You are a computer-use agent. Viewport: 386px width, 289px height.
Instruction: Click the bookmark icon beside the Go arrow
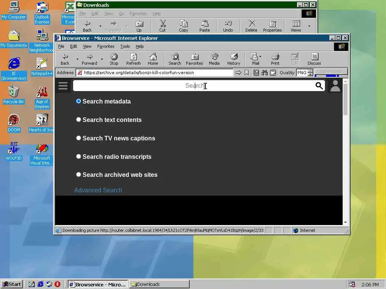click(247, 73)
